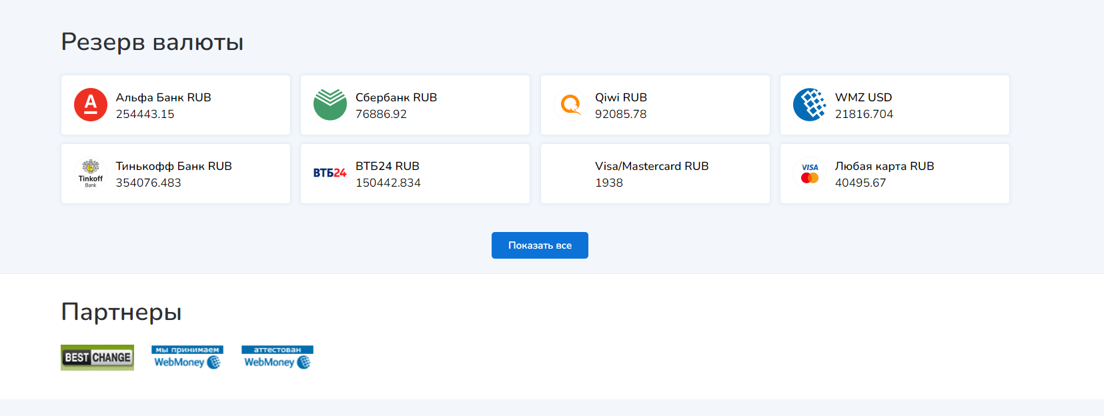Viewport: 1104px width, 416px height.
Task: Click the Qiwi orange logo icon
Action: click(570, 105)
